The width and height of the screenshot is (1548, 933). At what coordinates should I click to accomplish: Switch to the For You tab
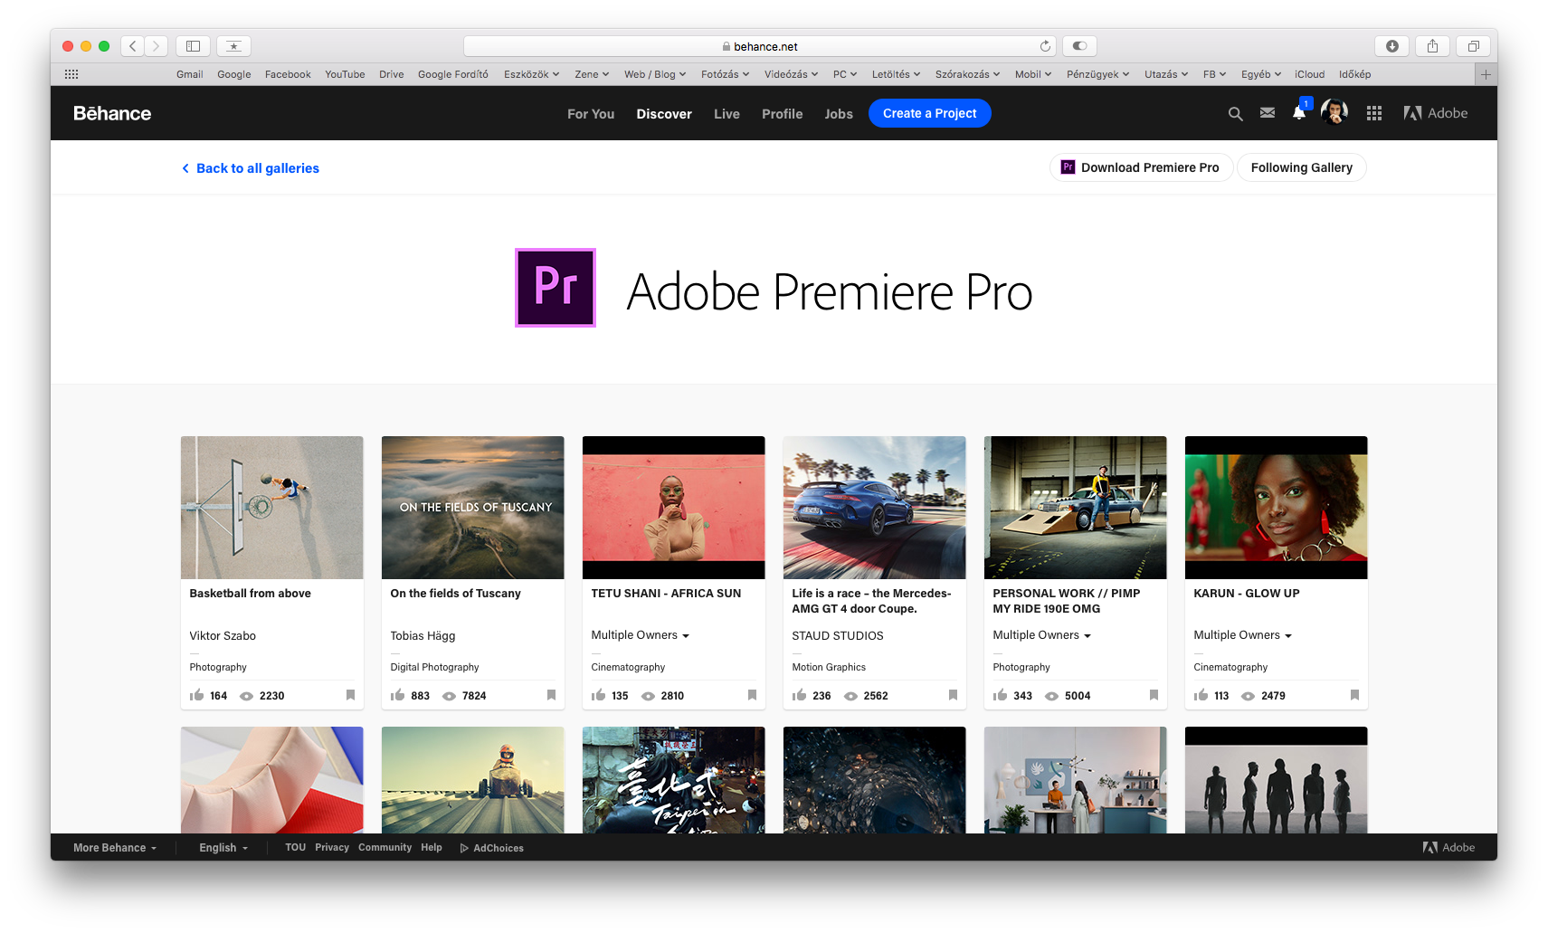coord(591,114)
